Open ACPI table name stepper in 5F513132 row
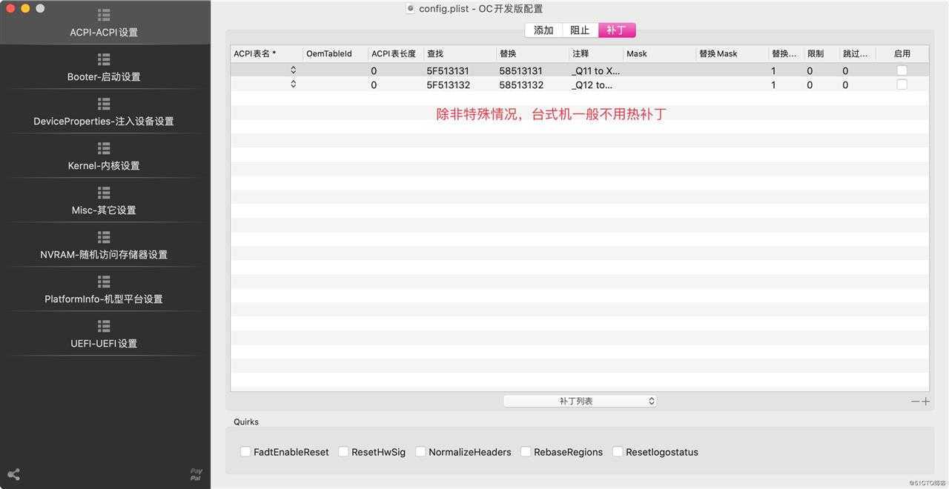The height and width of the screenshot is (489, 949). (x=294, y=84)
